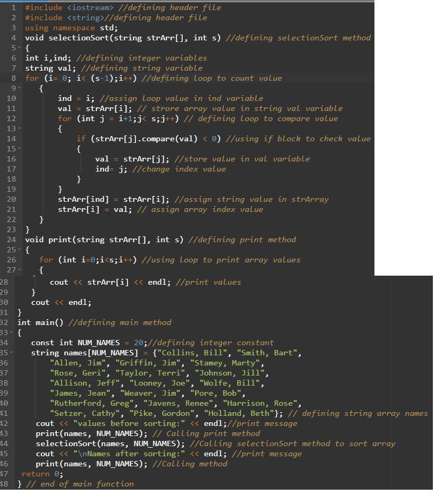Click line number 1 in the gutter
The height and width of the screenshot is (495, 435).
(x=13, y=7)
